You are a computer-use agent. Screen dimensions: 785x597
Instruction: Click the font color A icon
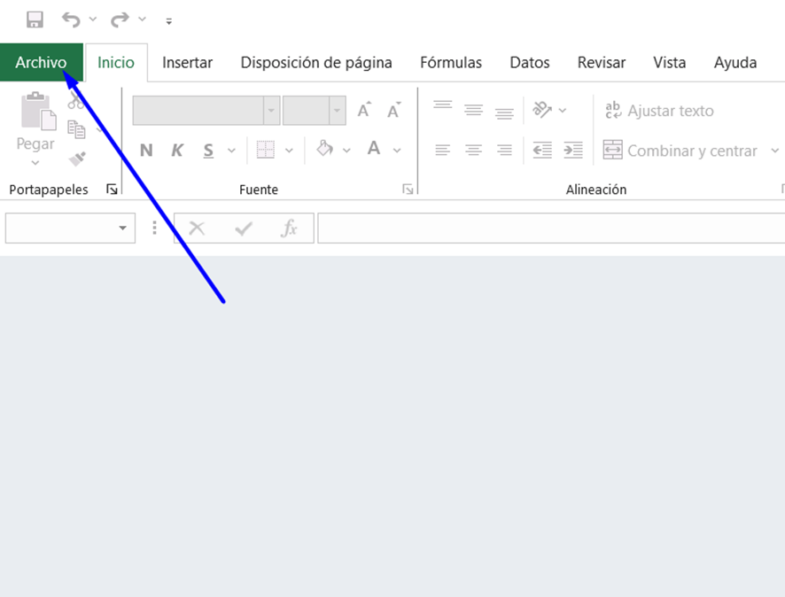coord(374,149)
